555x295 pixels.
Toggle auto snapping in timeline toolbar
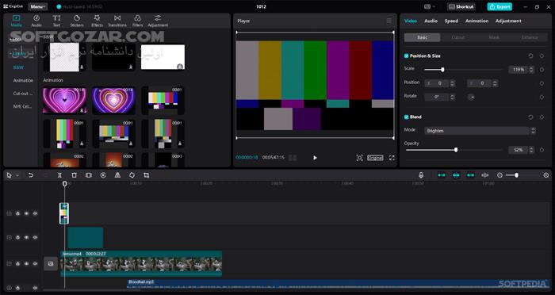click(456, 175)
